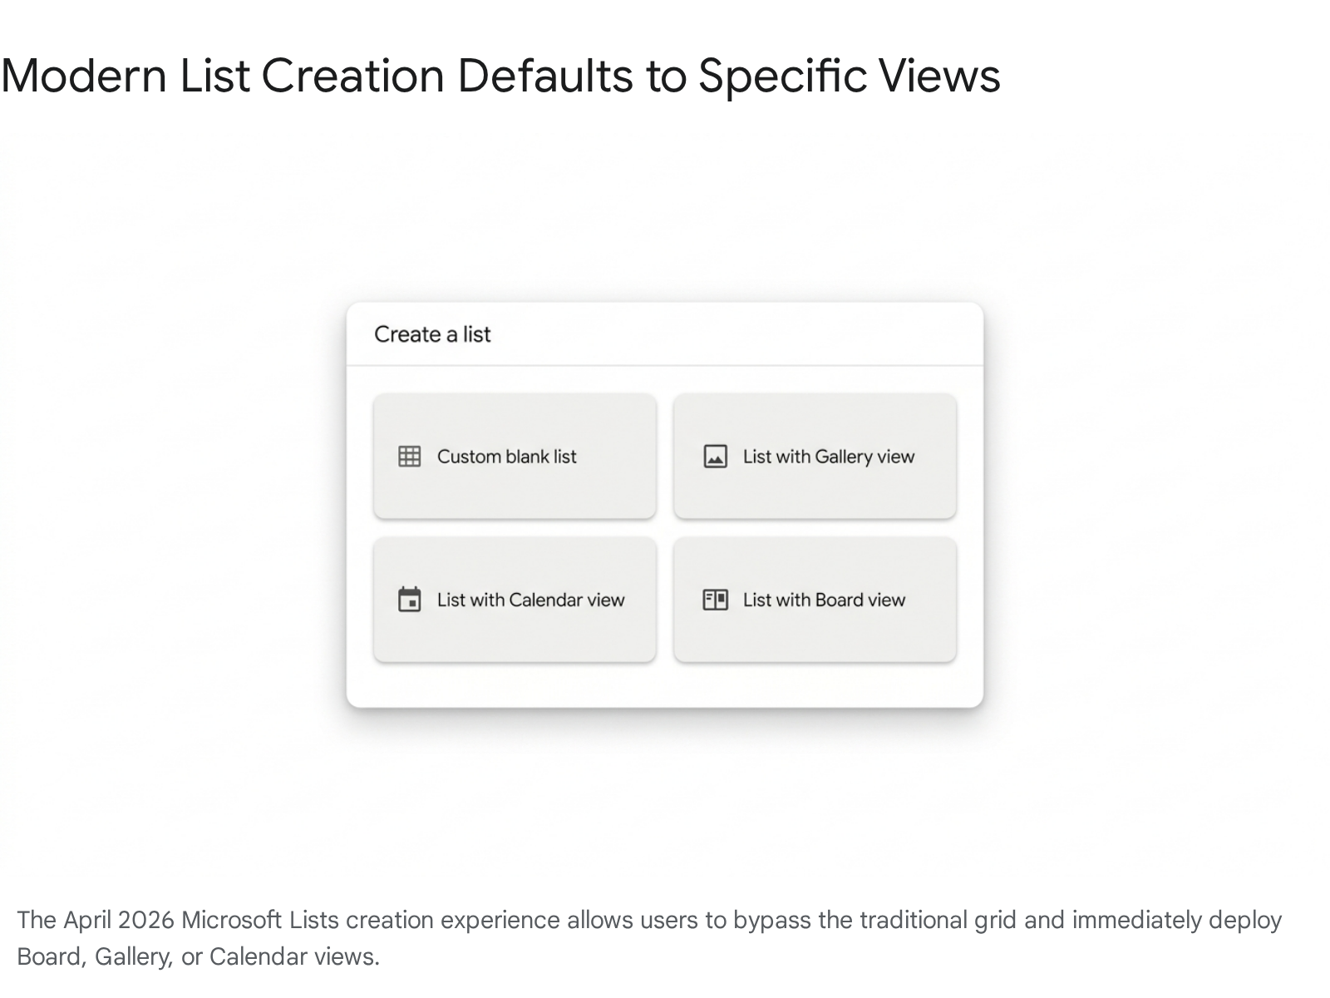The image size is (1330, 998).
Task: Click the "List with Board view" text
Action: click(x=824, y=600)
